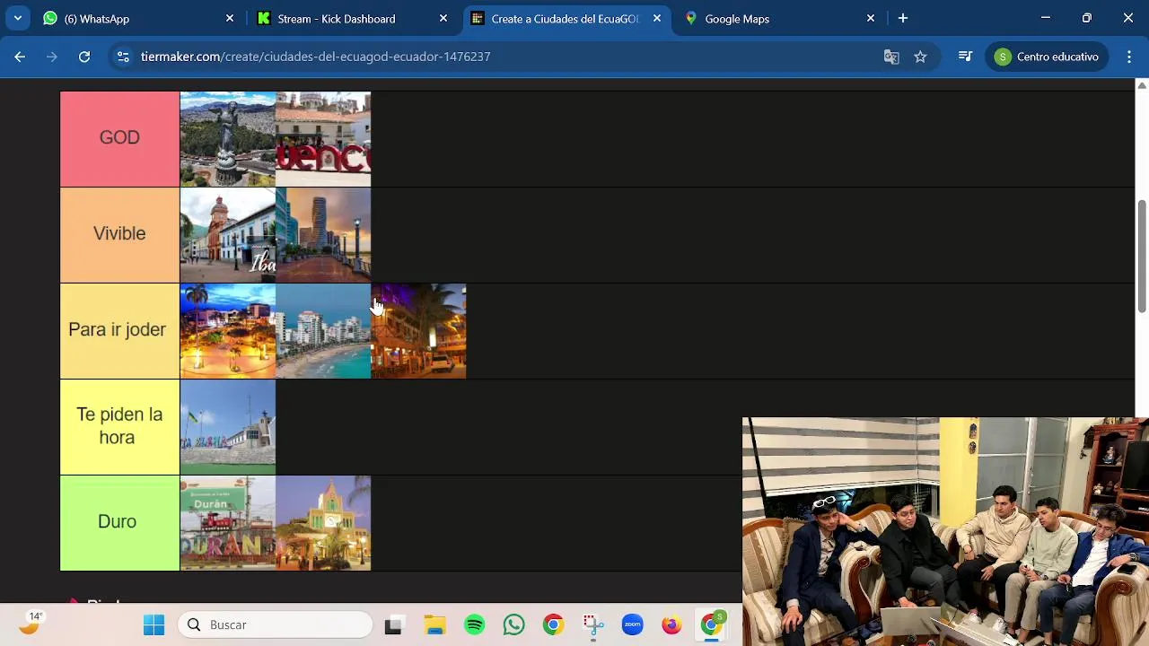Open Chrome three-dot menu
This screenshot has width=1149, height=646.
pyautogui.click(x=1129, y=57)
